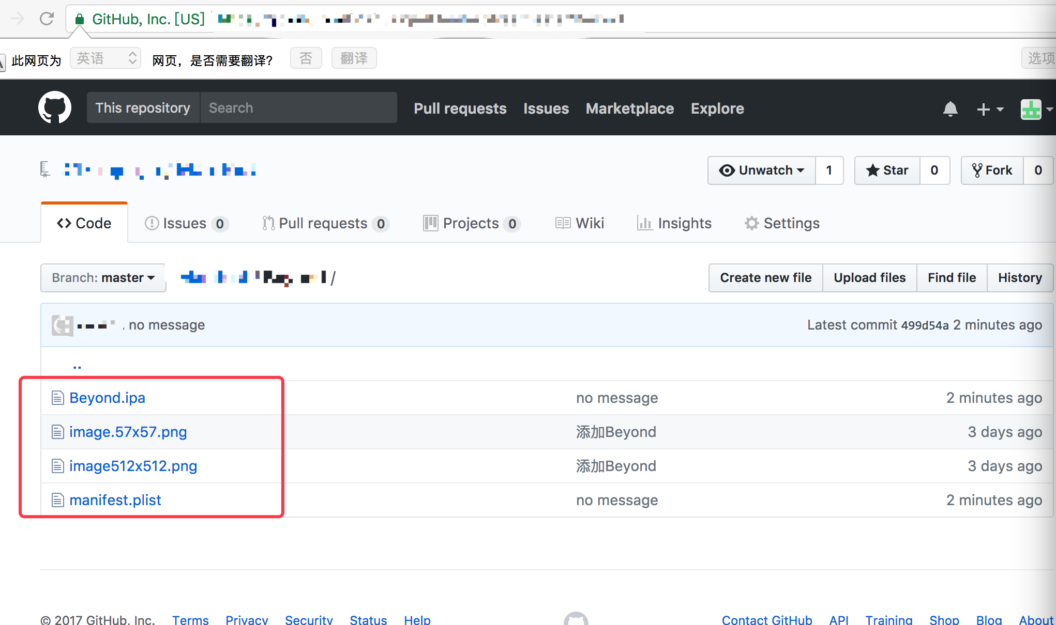Expand the Branch: master dropdown
The image size is (1056, 625).
[103, 278]
